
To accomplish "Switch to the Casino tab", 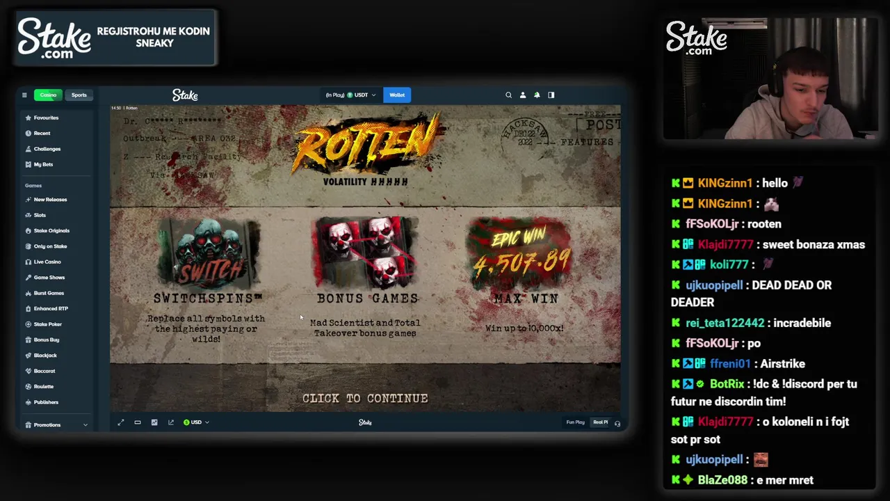I will coord(48,95).
